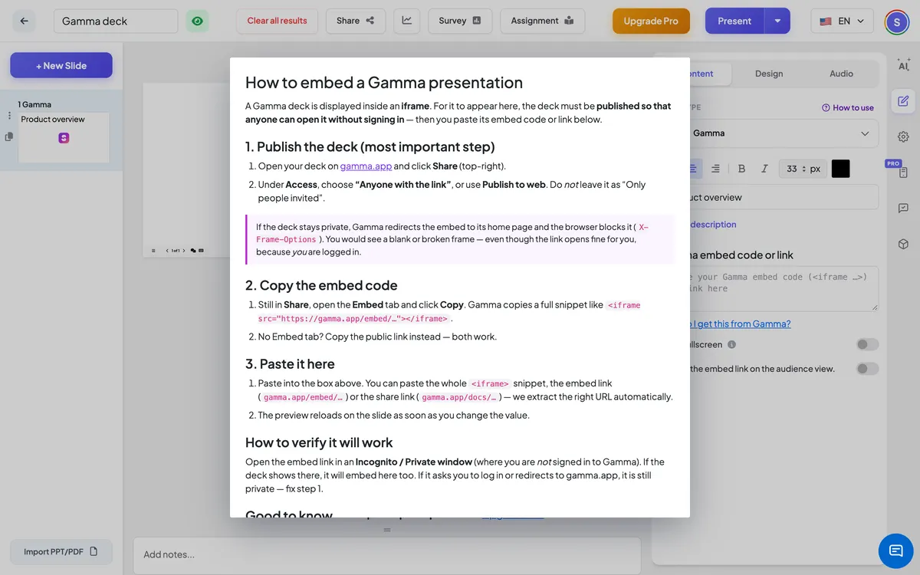Click the Add notes field
The image size is (920, 575).
point(387,554)
